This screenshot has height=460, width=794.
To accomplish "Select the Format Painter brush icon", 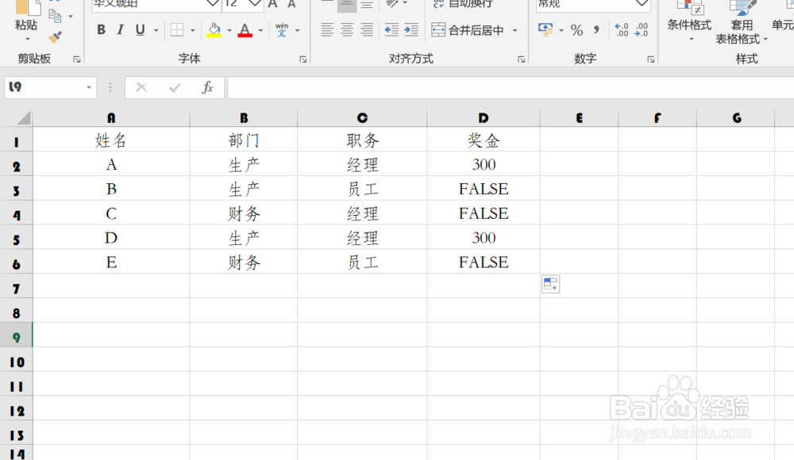I will point(56,36).
